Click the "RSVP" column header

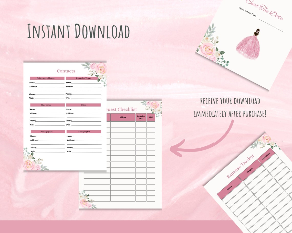click(151, 117)
